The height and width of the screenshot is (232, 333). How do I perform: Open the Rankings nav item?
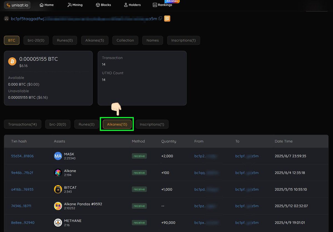coord(163,5)
